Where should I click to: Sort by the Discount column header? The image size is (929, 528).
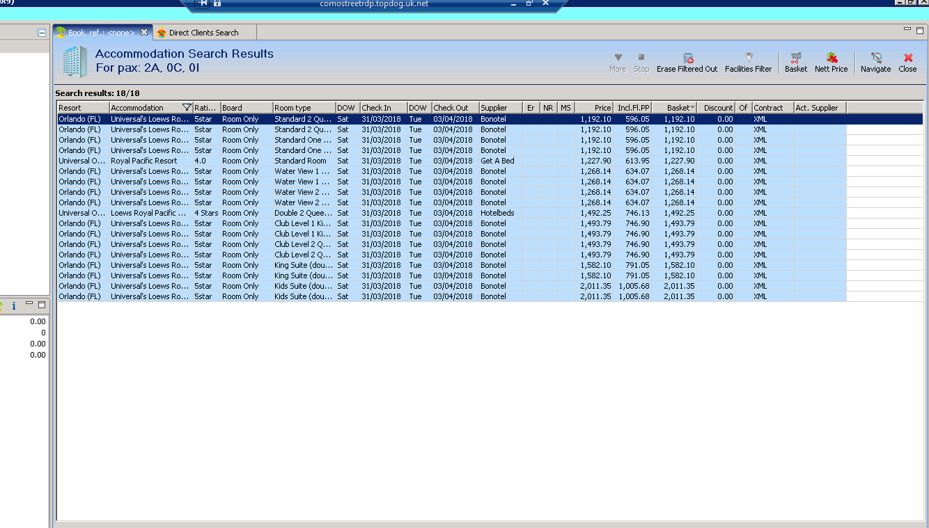tap(716, 108)
